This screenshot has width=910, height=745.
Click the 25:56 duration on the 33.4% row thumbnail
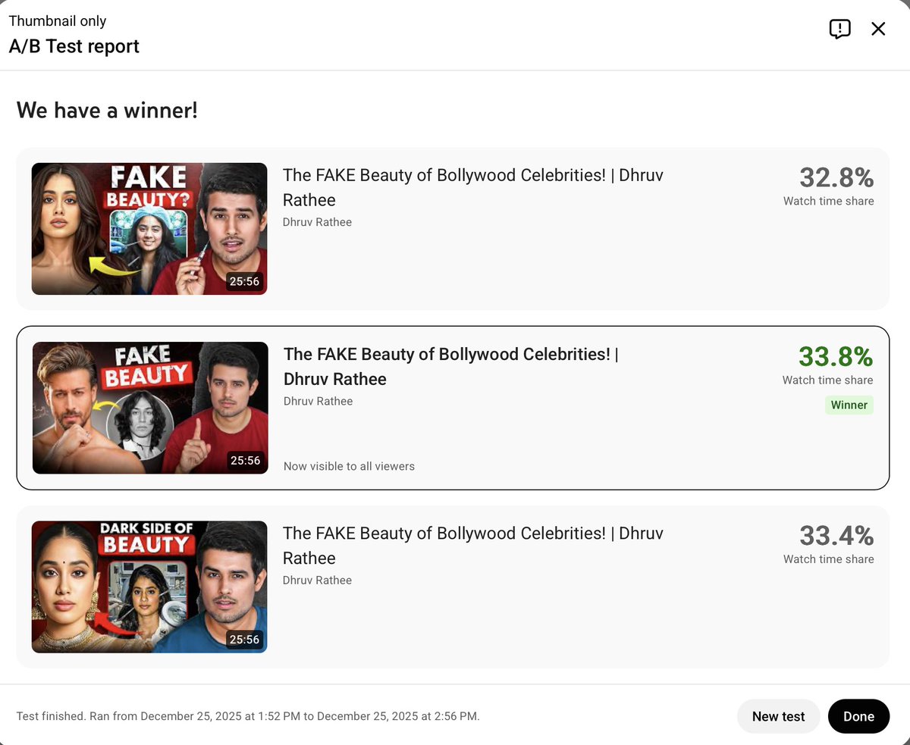(244, 639)
